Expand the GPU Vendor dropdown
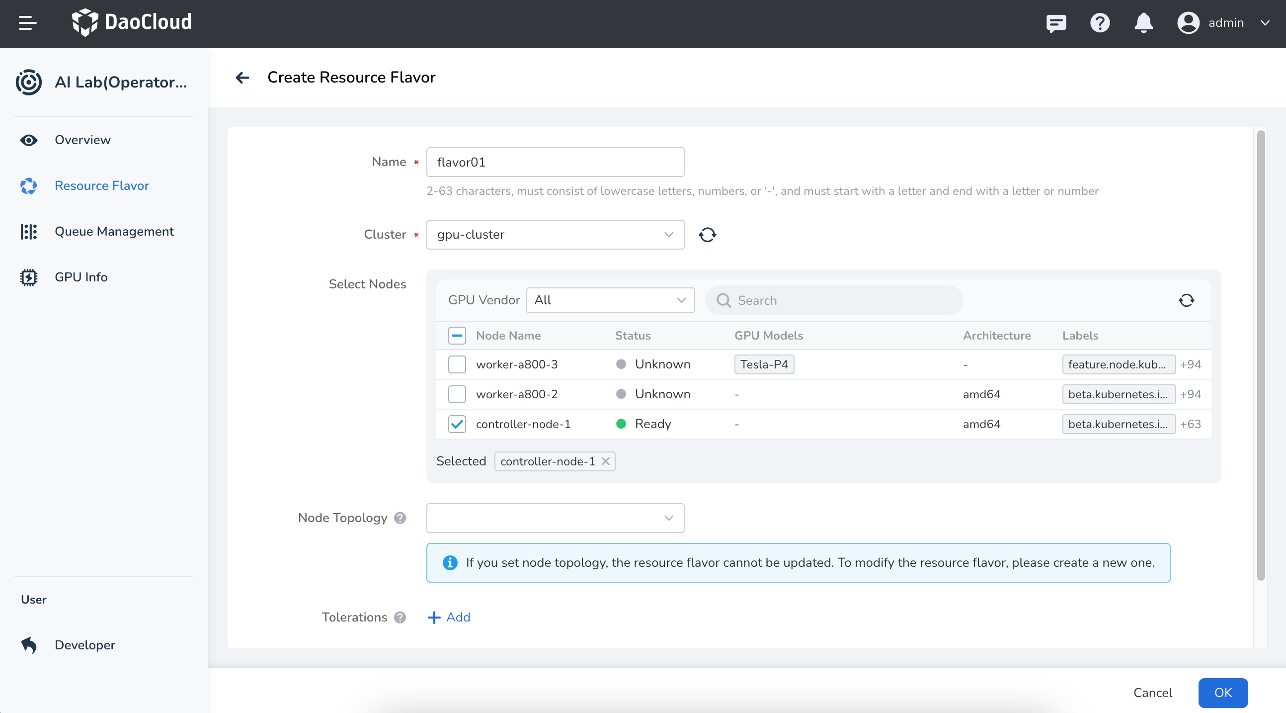This screenshot has width=1286, height=713. coord(610,300)
